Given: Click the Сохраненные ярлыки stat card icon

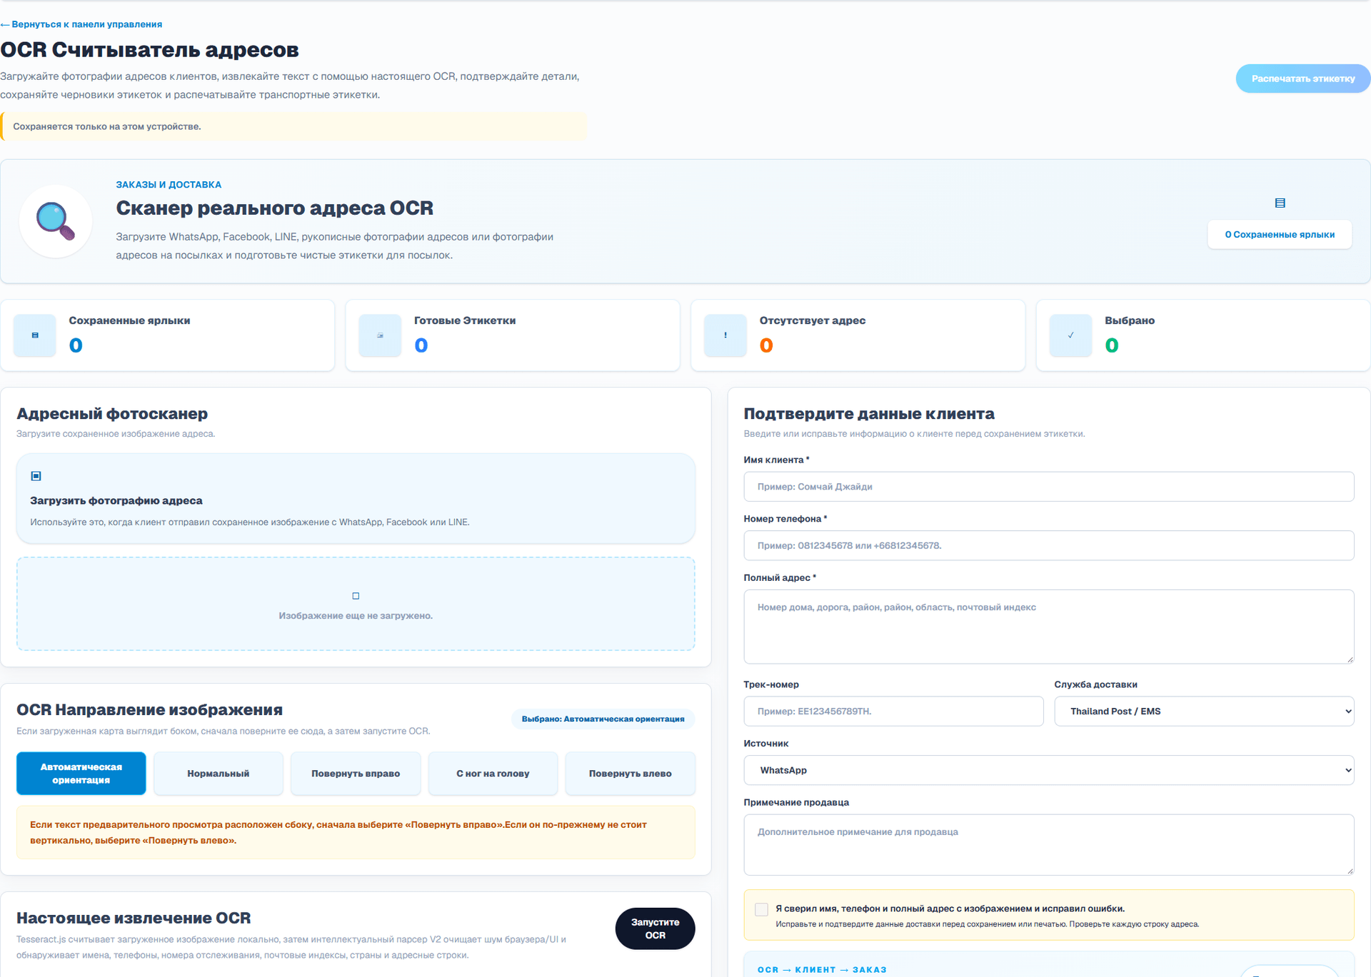Looking at the screenshot, I should point(35,335).
